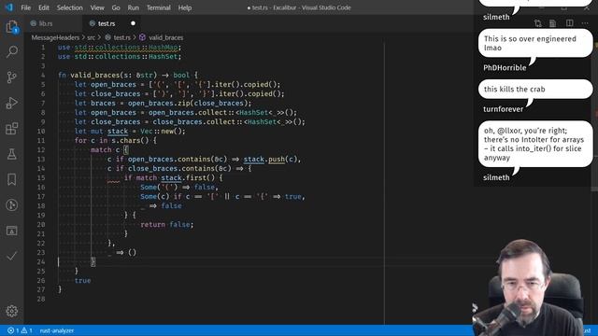Click MessageHeaders in the breadcrumb
Viewport: 598px width, 336px height.
point(55,37)
